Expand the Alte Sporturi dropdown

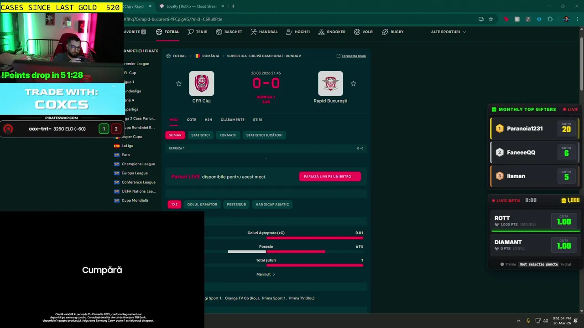tap(448, 32)
